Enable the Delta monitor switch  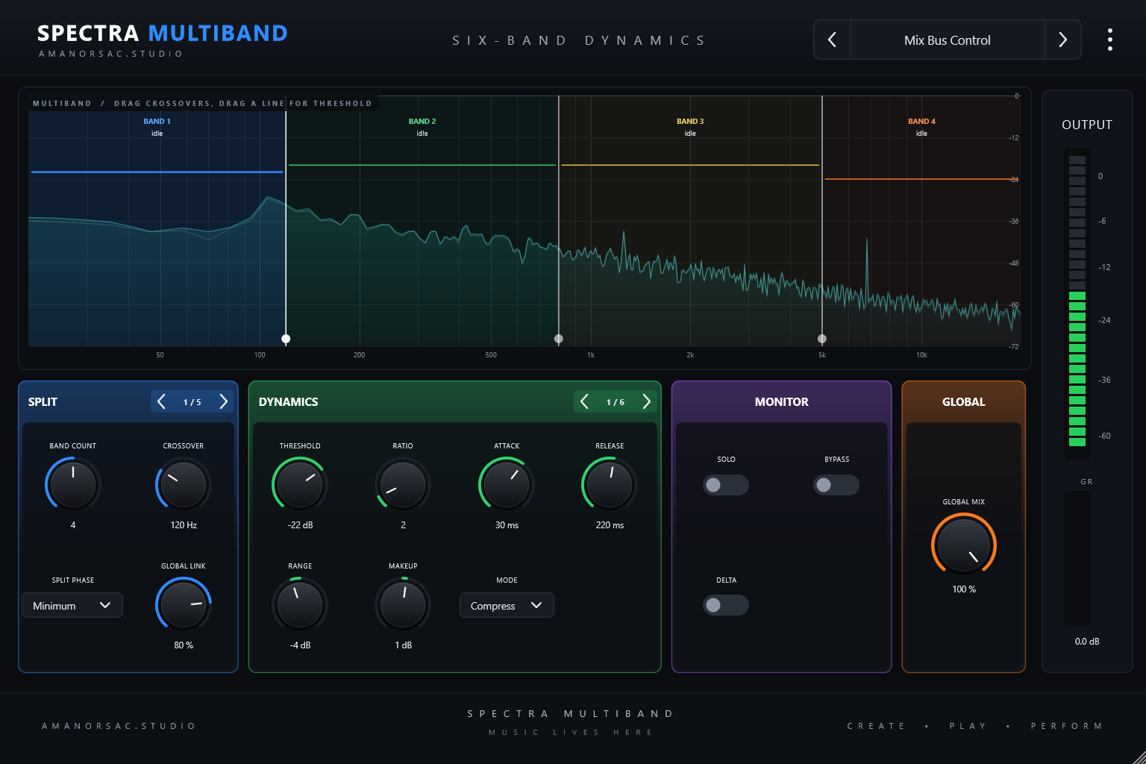click(726, 605)
